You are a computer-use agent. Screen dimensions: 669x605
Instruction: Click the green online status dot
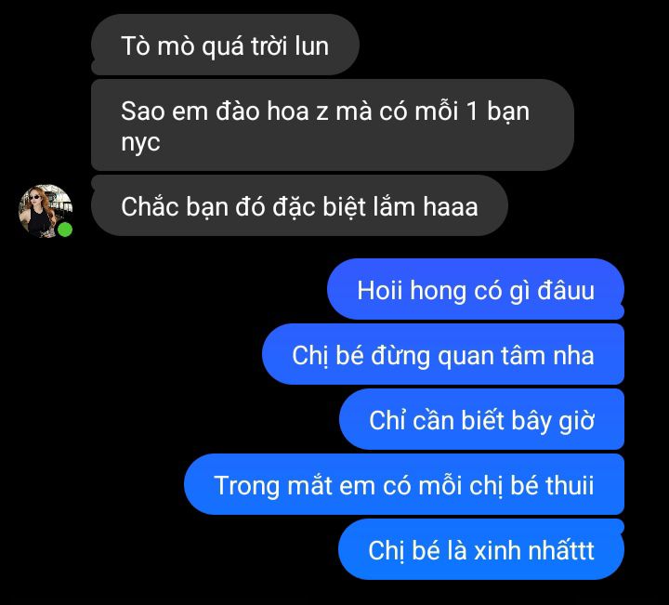[x=65, y=230]
